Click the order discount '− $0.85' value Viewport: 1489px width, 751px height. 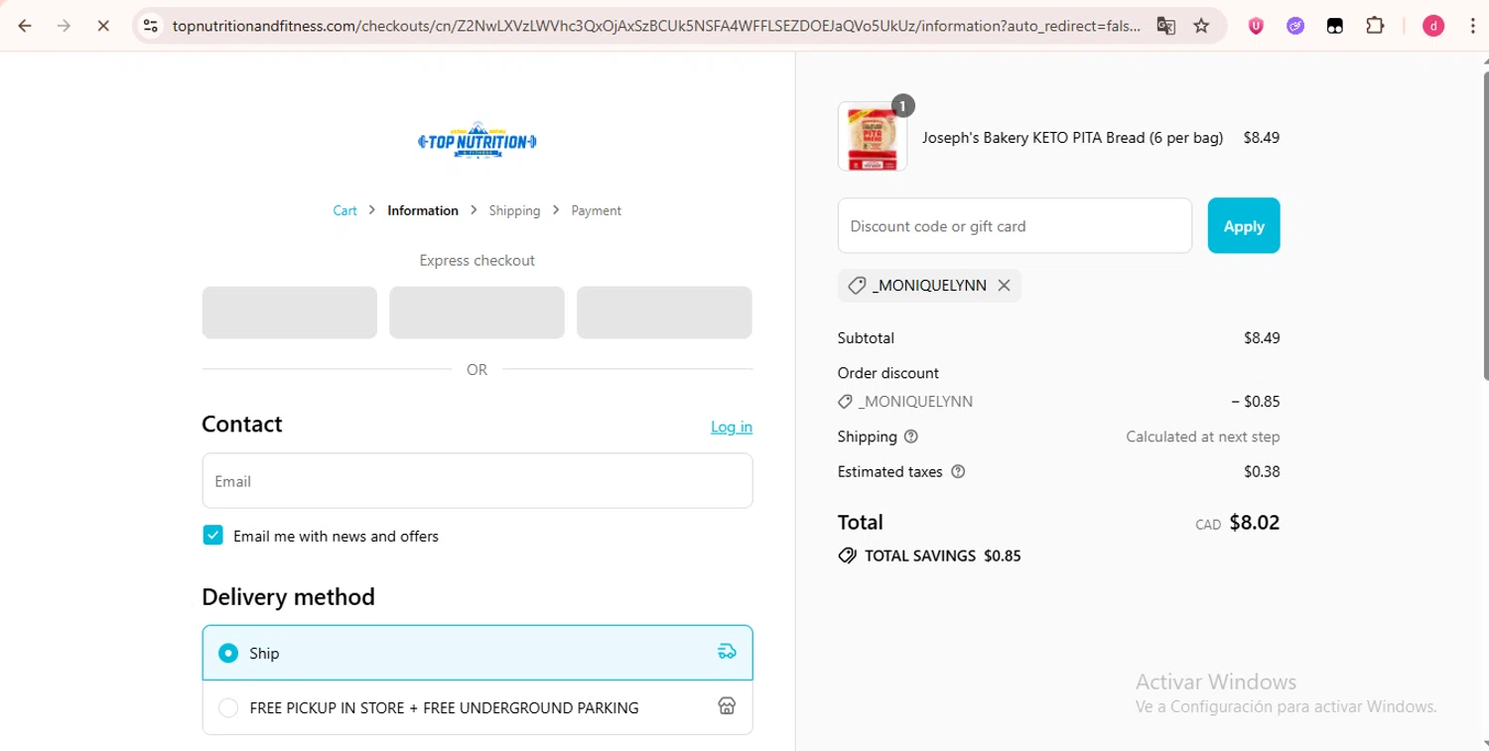(1255, 402)
